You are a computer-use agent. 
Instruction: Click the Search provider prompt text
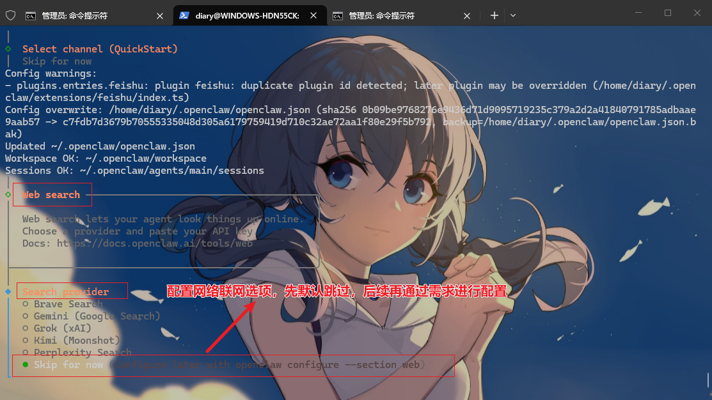65,291
